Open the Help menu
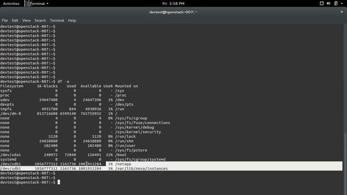Screen dimensions: 347x195 click(72, 21)
